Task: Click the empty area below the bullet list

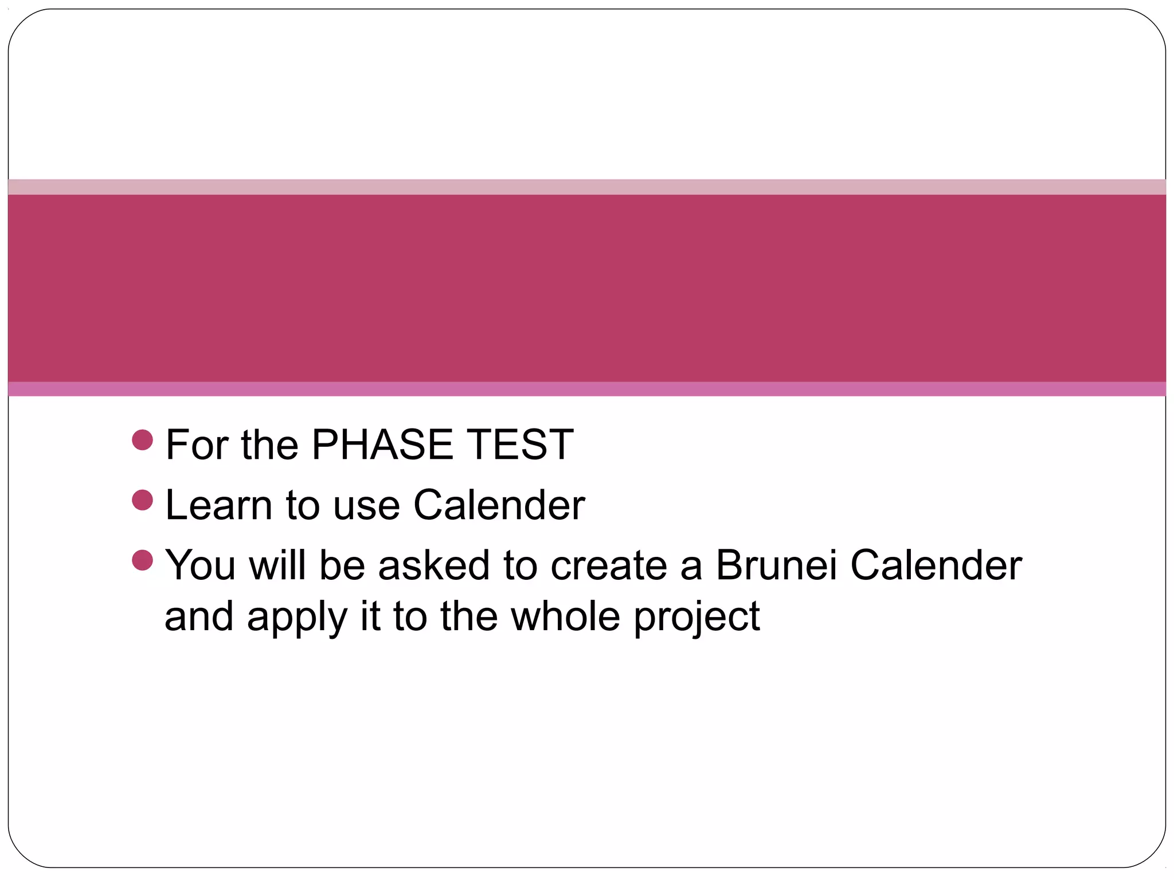Action: tap(587, 745)
